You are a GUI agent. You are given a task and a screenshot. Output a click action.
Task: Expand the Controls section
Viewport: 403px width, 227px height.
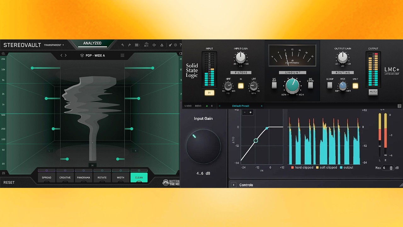point(234,185)
